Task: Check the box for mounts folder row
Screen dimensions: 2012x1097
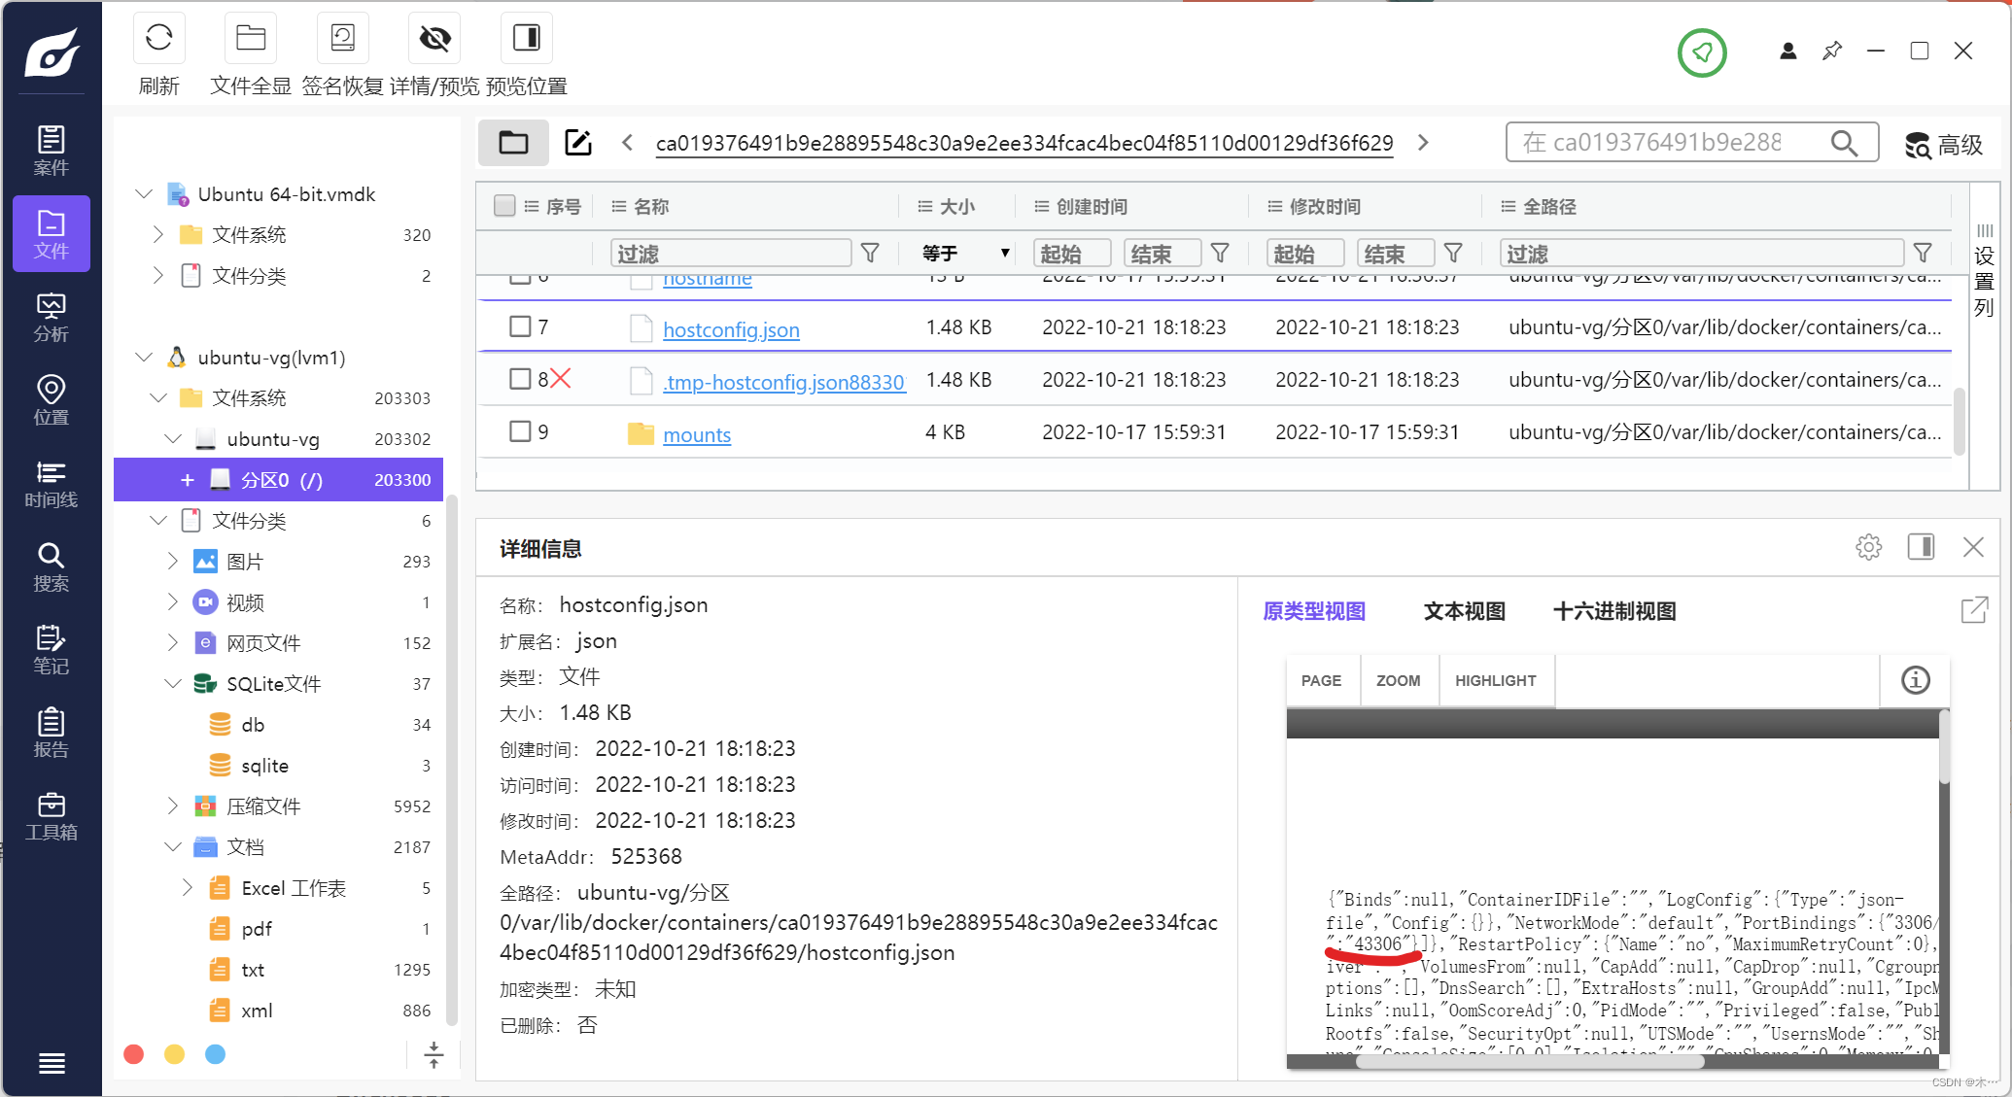Action: pos(520,431)
